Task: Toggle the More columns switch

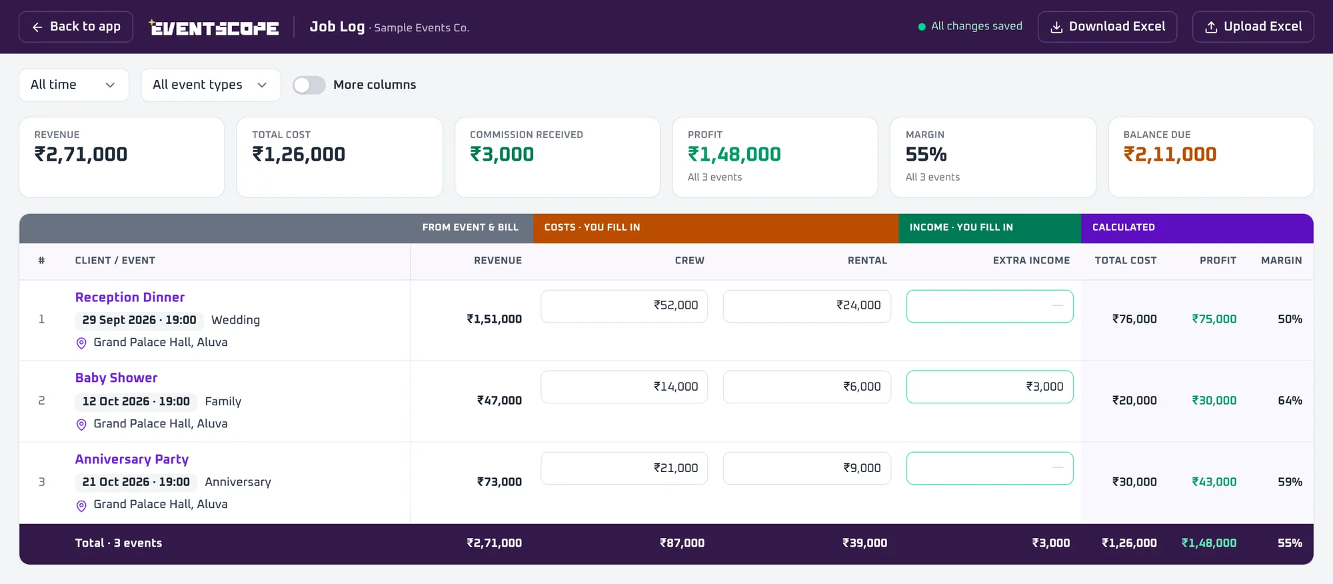Action: pos(309,85)
